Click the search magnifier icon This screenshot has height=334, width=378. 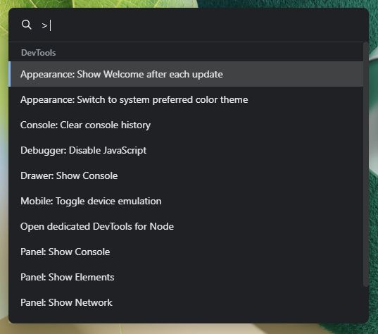pyautogui.click(x=26, y=25)
